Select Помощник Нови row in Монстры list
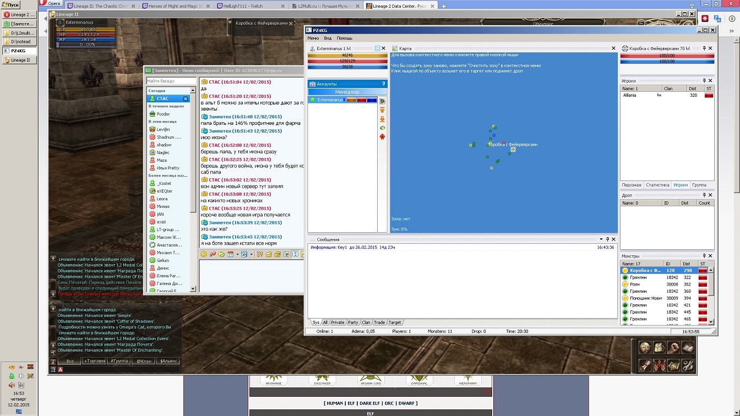 (663, 298)
